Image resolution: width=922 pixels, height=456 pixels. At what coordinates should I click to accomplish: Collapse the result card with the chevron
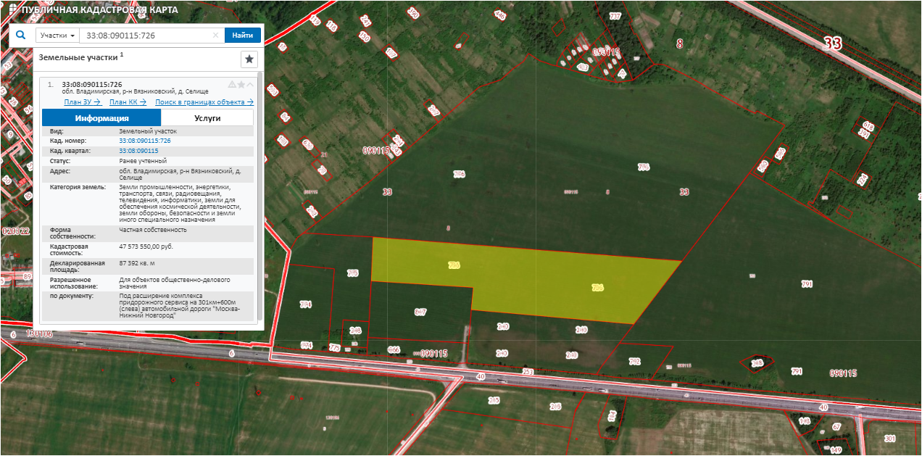point(251,85)
